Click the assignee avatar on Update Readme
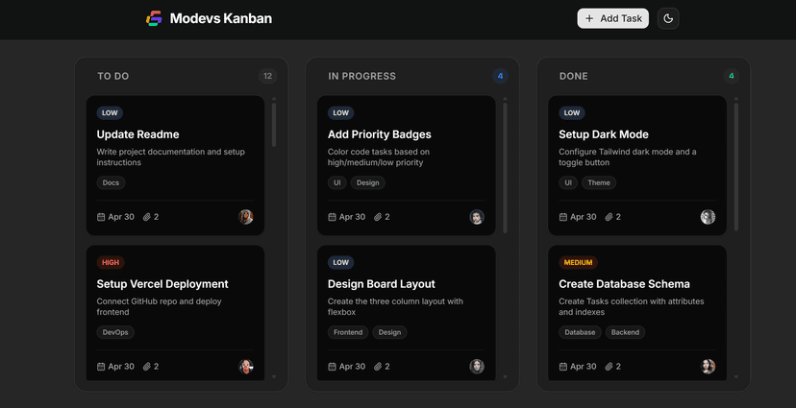The height and width of the screenshot is (408, 796). coord(246,217)
